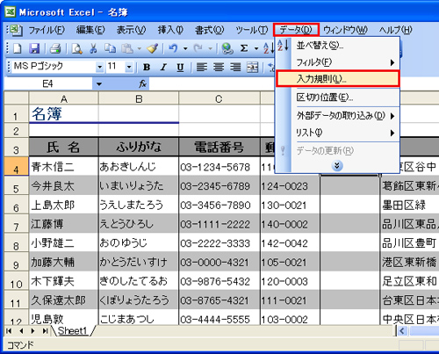Expand full Data menu with chevron

click(337, 166)
